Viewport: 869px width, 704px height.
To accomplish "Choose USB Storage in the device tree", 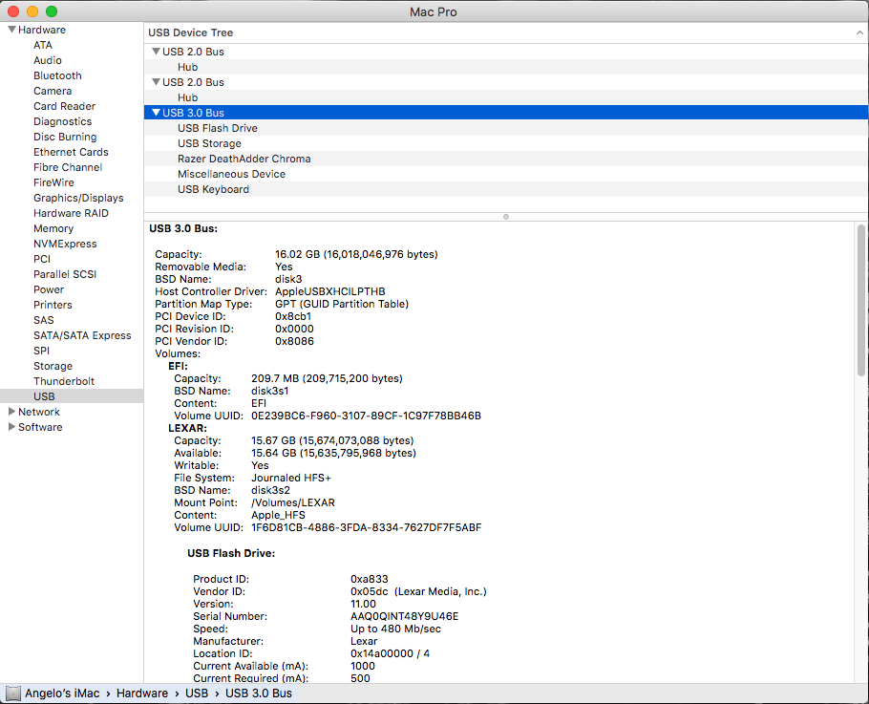I will click(209, 143).
